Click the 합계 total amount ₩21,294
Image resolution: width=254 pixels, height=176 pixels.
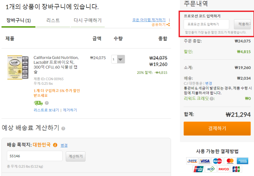click(x=238, y=114)
